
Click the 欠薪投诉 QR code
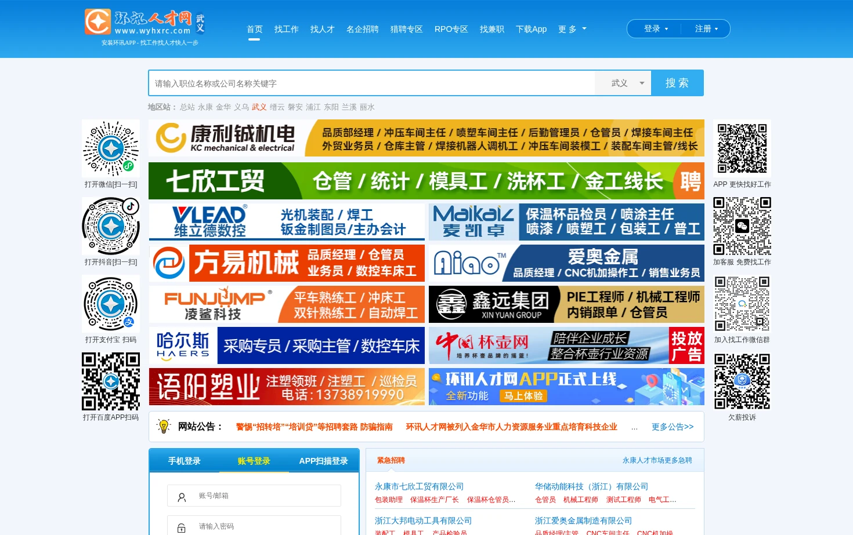(x=742, y=381)
